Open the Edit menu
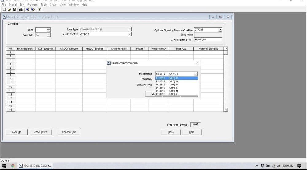Screen dimensions: 307x170 22,5
